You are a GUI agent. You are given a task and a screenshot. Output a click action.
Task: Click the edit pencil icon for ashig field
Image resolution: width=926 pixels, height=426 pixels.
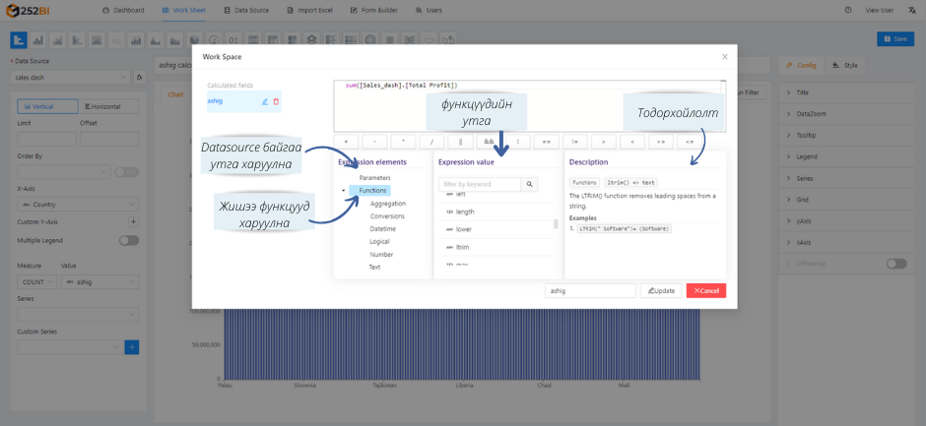tap(265, 101)
